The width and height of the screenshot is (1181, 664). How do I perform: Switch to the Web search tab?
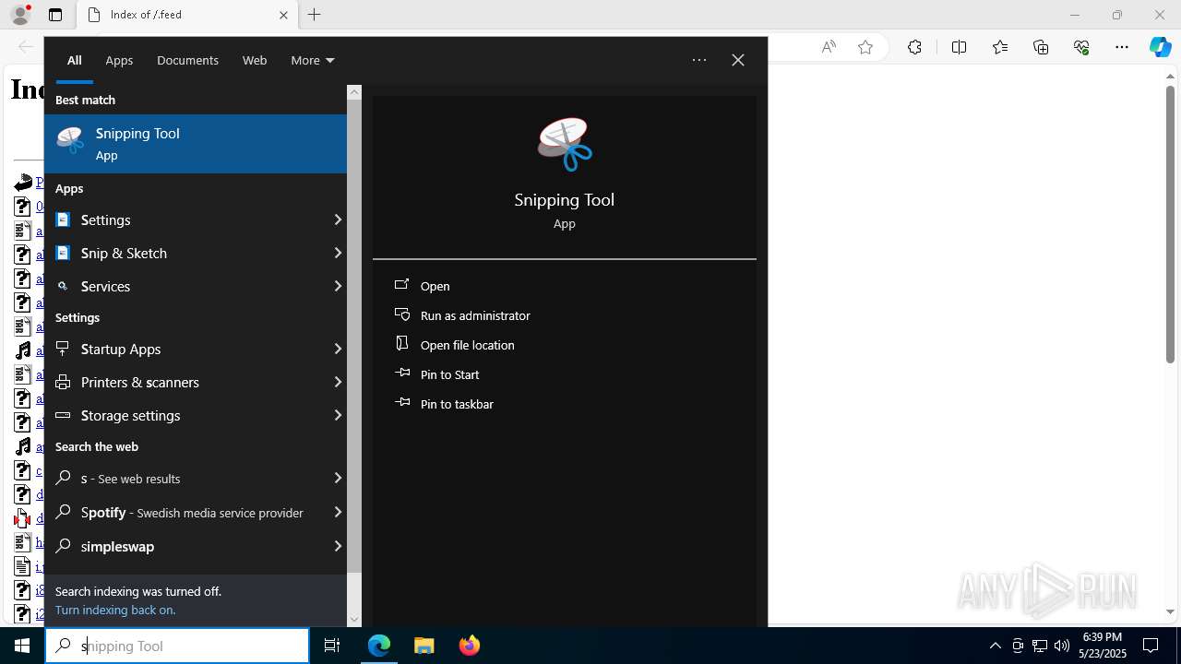255,60
